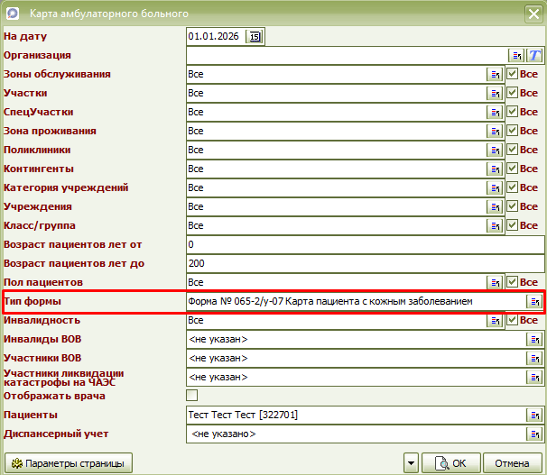Open the list selector for Инвалиды ВОВ
The height and width of the screenshot is (475, 547).
pos(534,339)
